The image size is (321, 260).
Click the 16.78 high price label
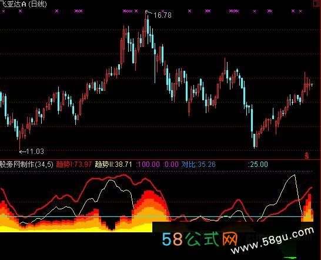point(162,15)
